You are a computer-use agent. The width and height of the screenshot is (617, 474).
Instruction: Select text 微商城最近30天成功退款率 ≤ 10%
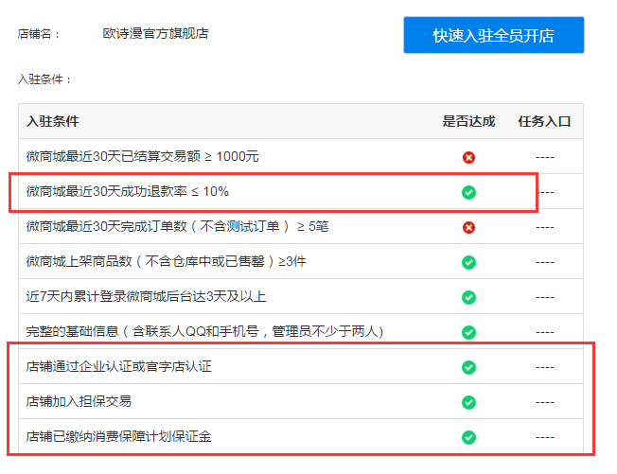(128, 191)
